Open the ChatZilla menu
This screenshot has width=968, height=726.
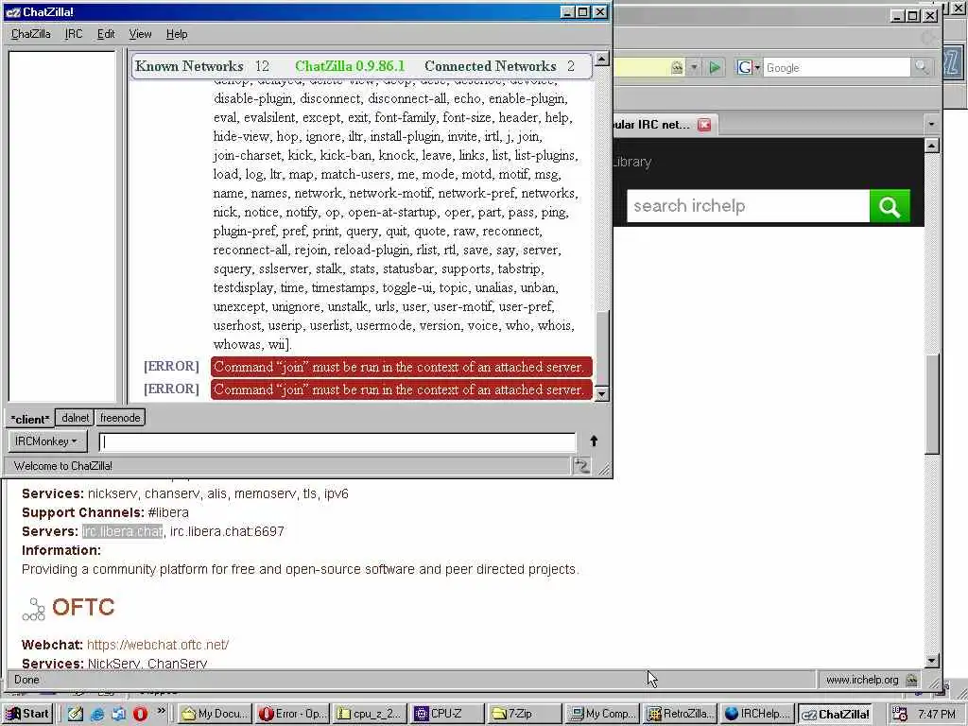pyautogui.click(x=31, y=34)
